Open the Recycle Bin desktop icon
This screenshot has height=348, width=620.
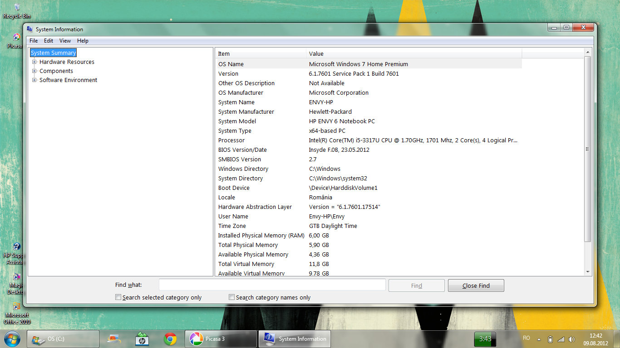(17, 10)
